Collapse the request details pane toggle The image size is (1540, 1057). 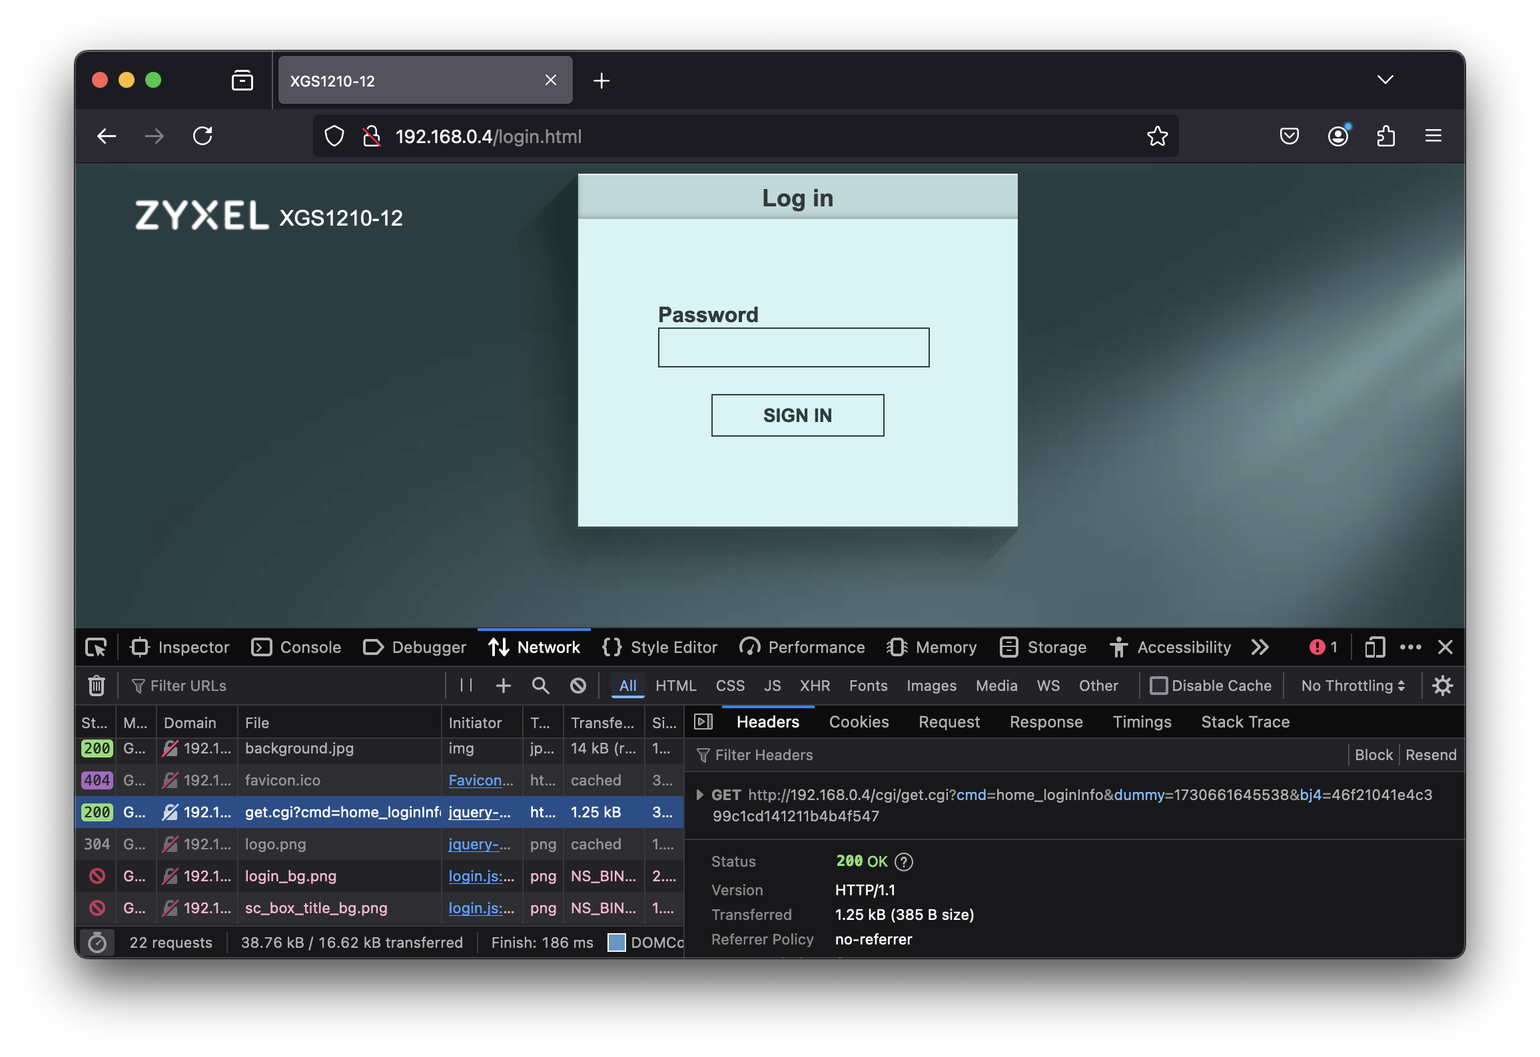(x=703, y=722)
